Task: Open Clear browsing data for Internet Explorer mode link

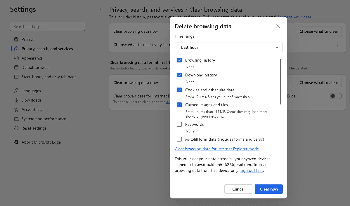Action: [x=217, y=149]
